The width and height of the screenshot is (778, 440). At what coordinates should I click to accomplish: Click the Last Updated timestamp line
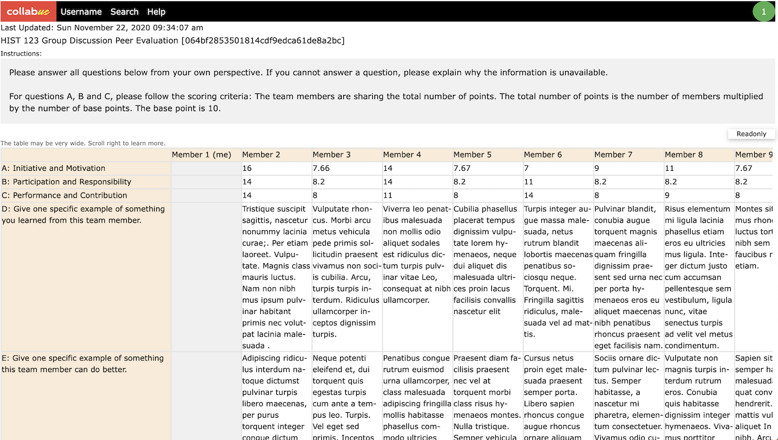(102, 27)
